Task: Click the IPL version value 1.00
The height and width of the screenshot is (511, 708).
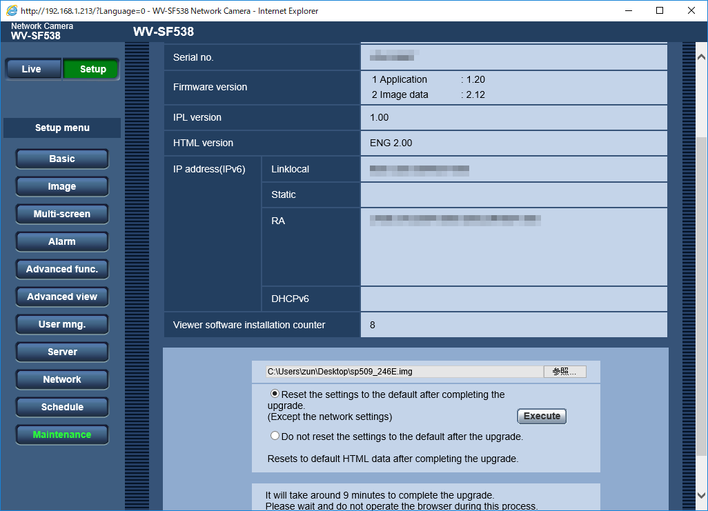Action: (380, 117)
